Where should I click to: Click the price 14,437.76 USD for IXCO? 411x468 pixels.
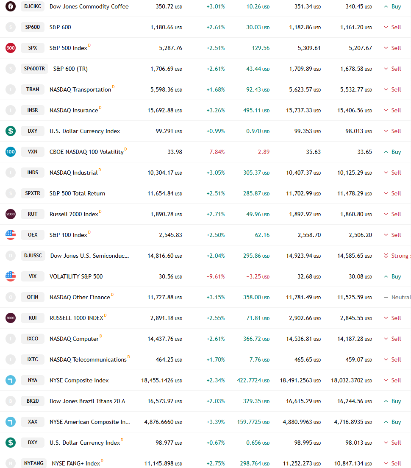point(165,339)
